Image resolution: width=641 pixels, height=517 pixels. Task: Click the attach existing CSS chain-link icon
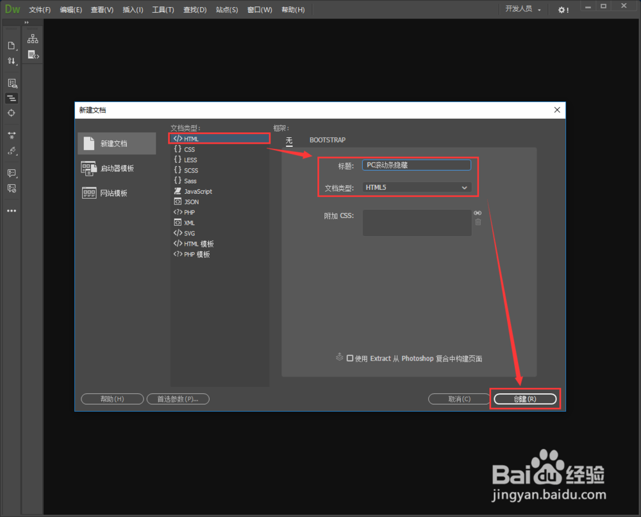coord(478,213)
